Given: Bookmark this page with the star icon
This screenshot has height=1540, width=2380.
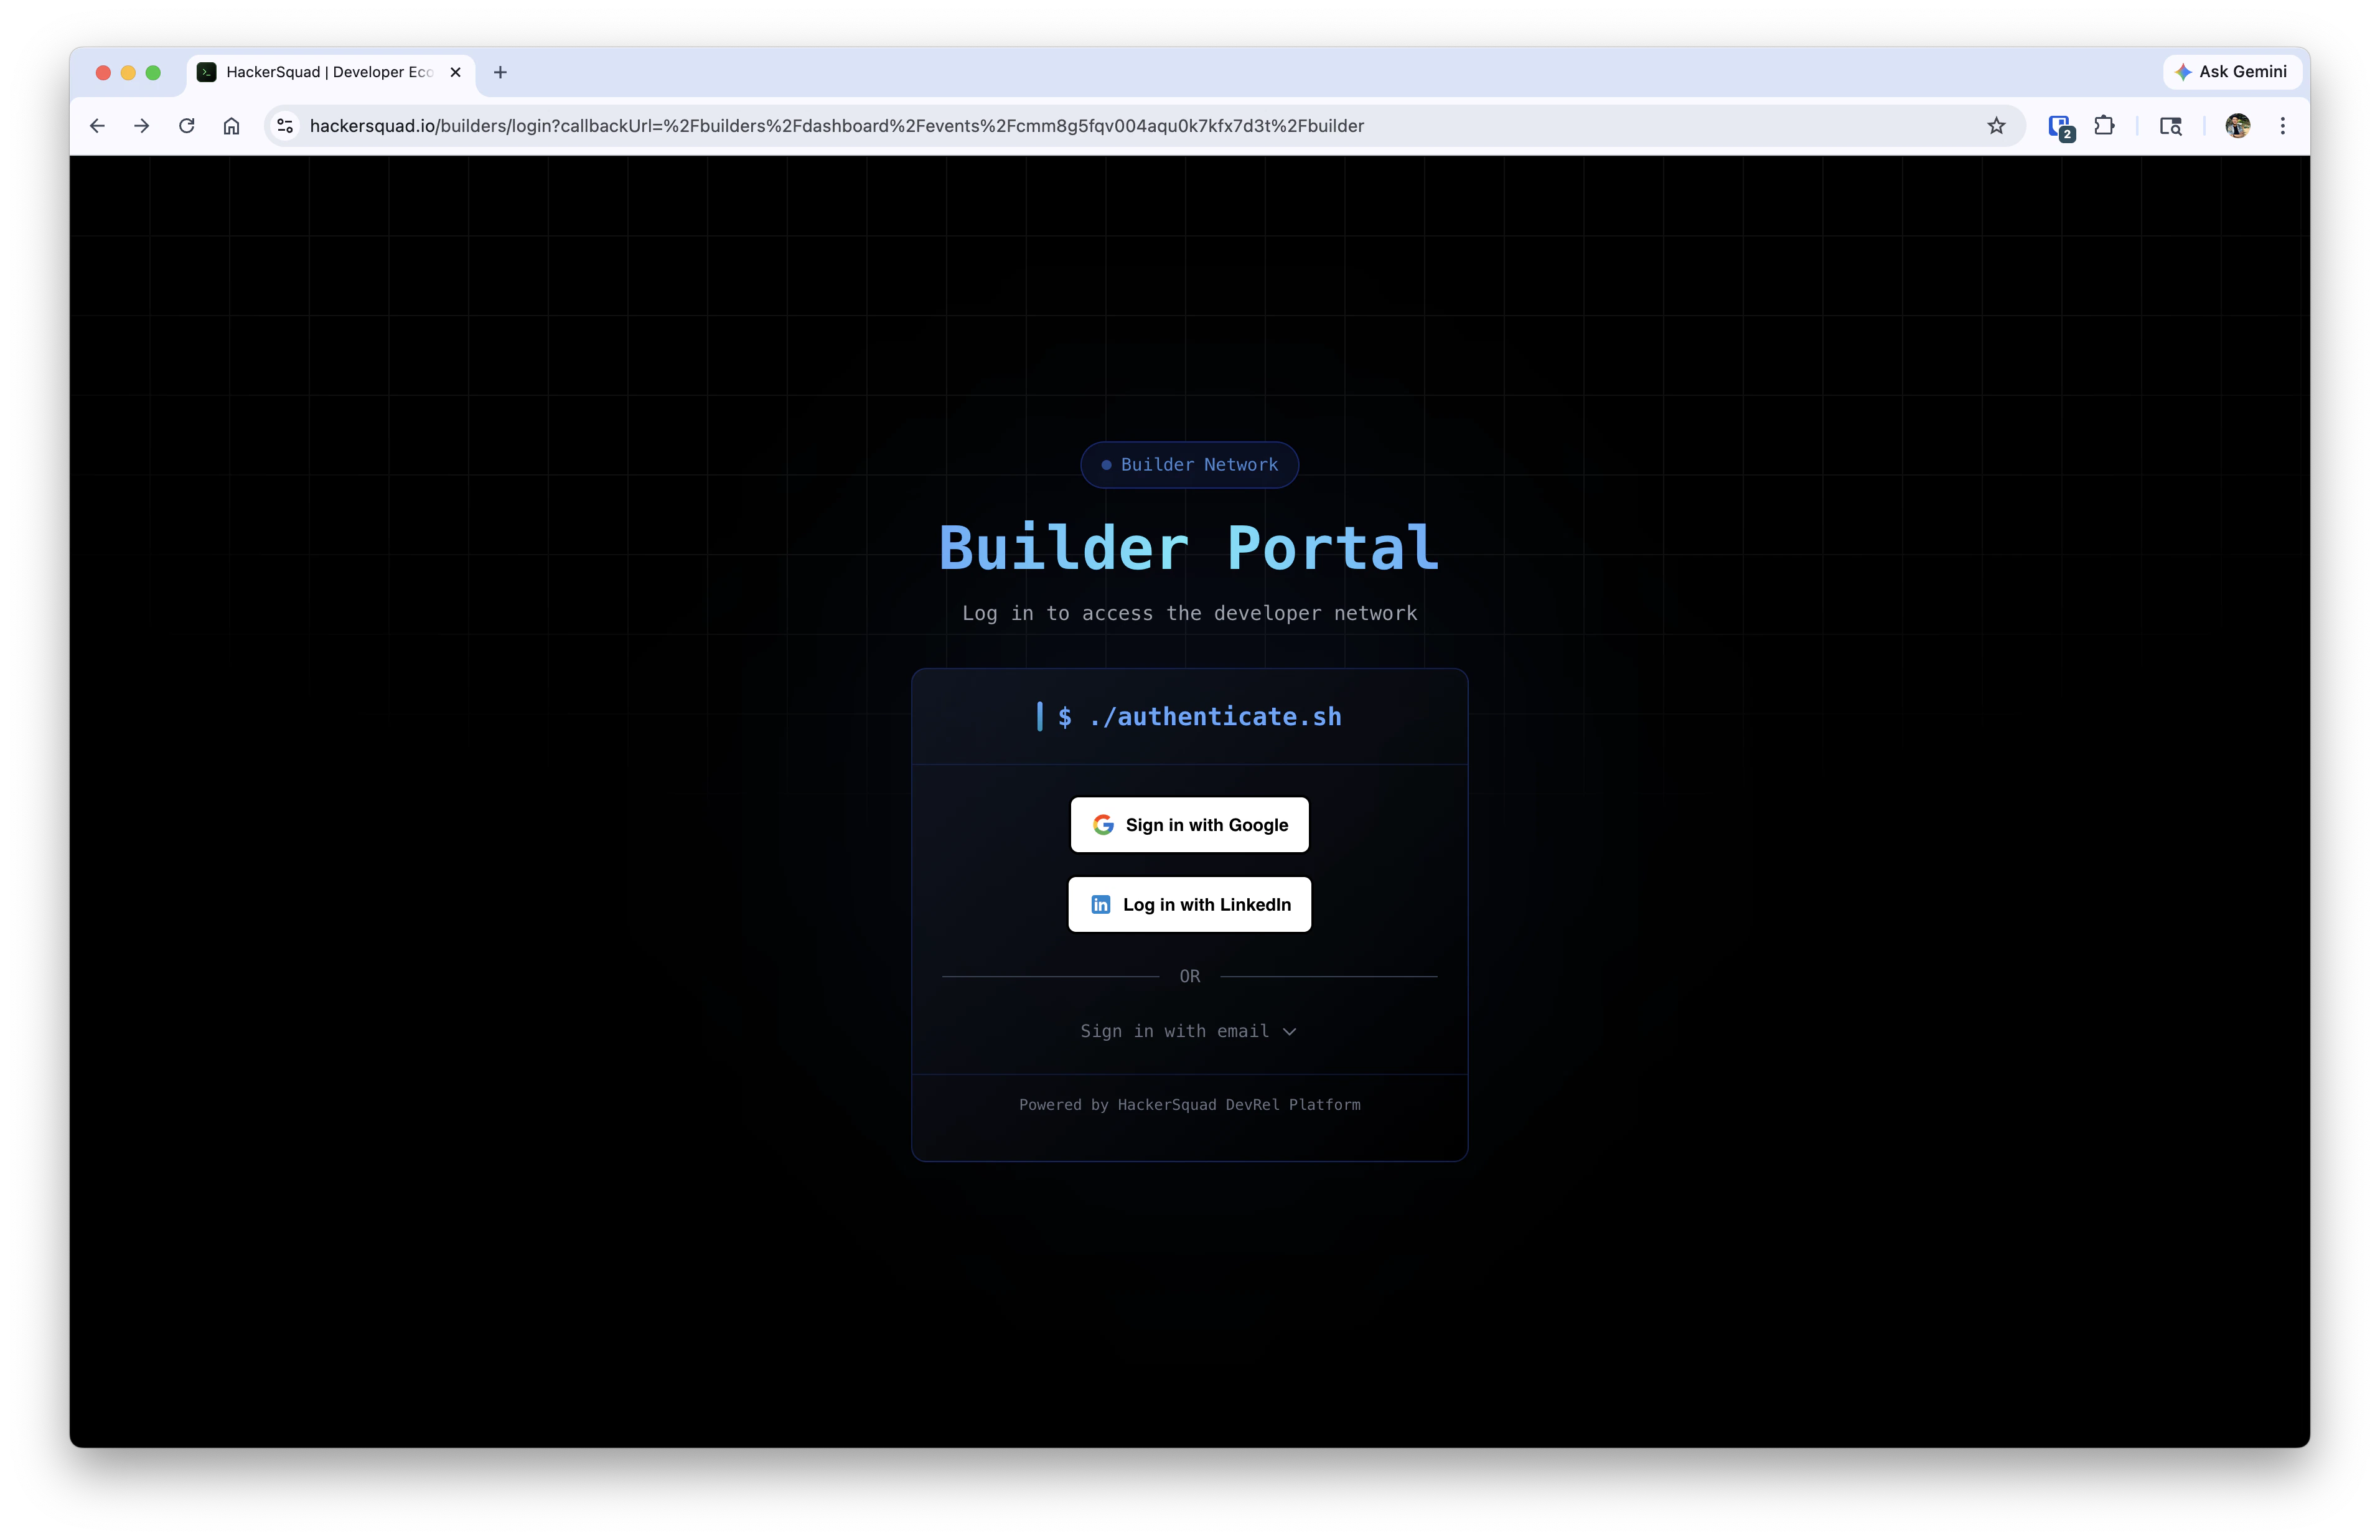Looking at the screenshot, I should tap(1995, 125).
